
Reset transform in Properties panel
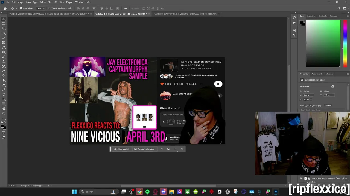pyautogui.click(x=332, y=86)
